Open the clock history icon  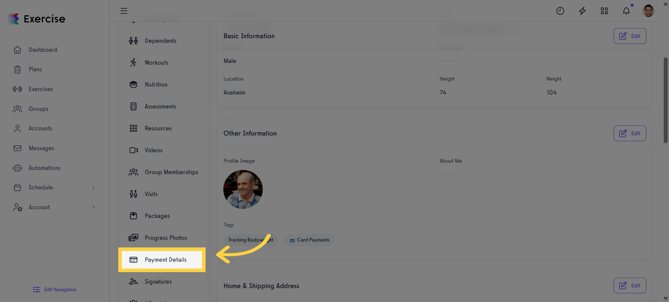click(560, 11)
